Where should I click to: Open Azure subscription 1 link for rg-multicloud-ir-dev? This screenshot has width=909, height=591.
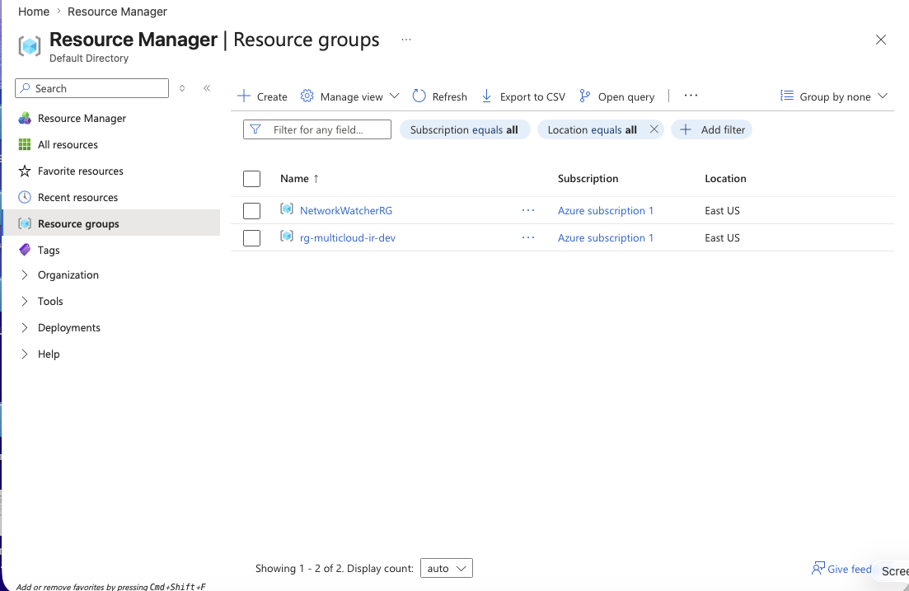[x=605, y=237]
